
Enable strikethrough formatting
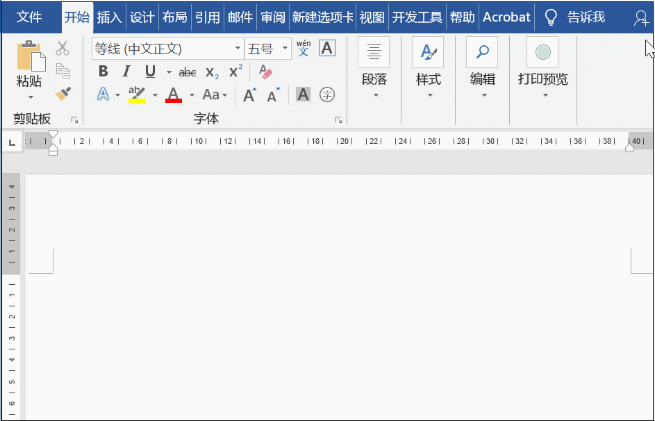click(x=188, y=71)
